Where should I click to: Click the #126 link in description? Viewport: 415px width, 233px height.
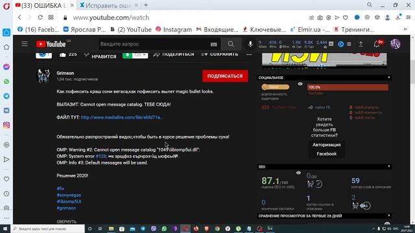101,157
